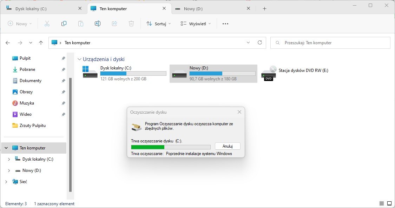Viewport: 395px width, 208px height.
Task: Click the Paste clipboard icon
Action: [81, 24]
